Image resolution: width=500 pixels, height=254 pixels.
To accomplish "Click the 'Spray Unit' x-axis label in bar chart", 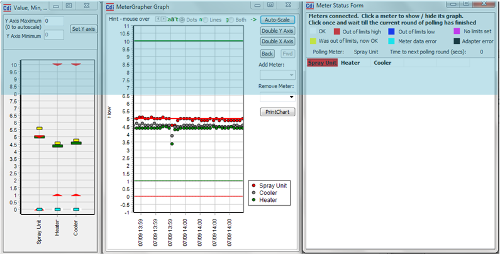I will [x=39, y=232].
